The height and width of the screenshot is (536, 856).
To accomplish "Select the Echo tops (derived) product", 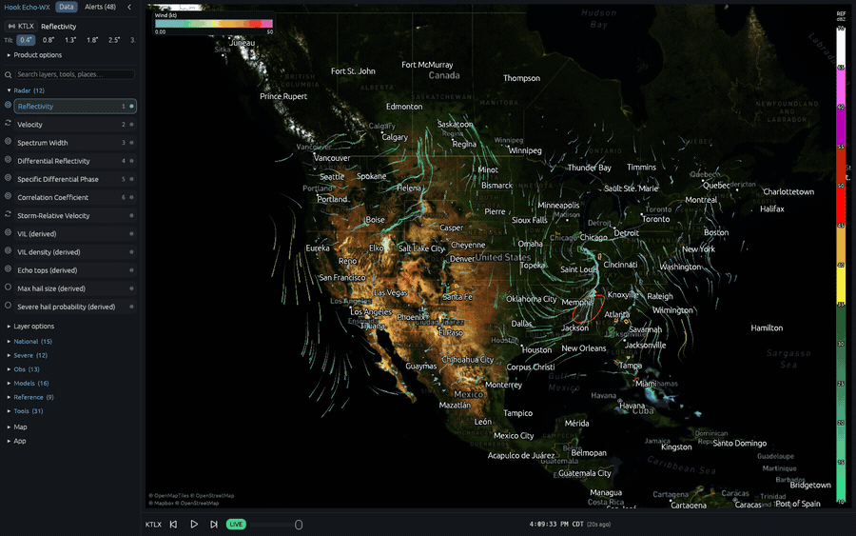I will 75,270.
